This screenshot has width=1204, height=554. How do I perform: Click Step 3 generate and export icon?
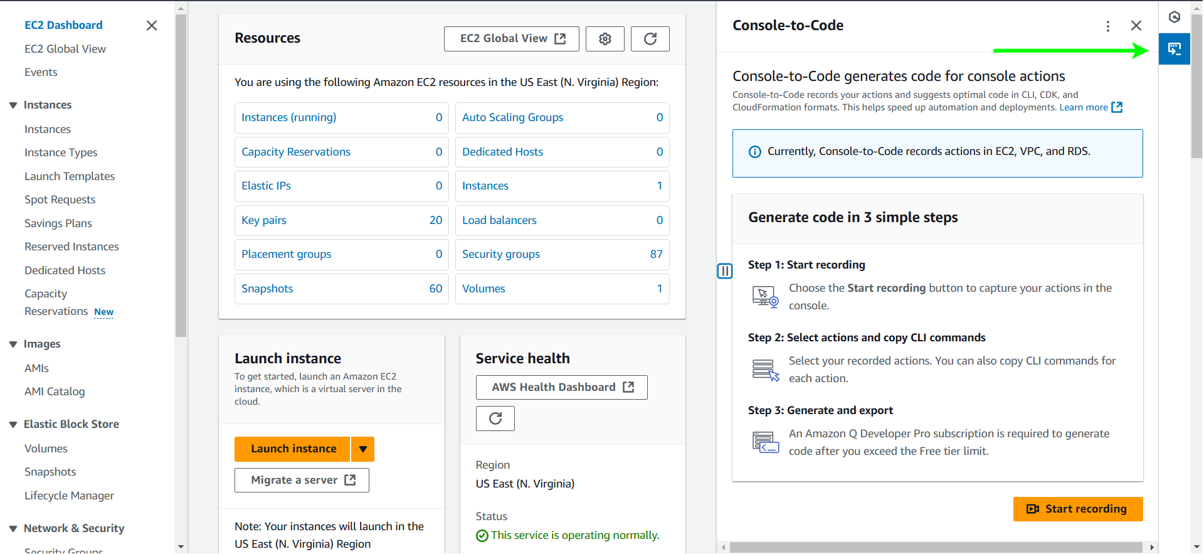point(765,442)
